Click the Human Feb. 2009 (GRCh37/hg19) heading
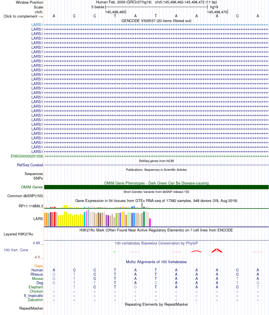This screenshot has height=315, width=269. point(124,2)
